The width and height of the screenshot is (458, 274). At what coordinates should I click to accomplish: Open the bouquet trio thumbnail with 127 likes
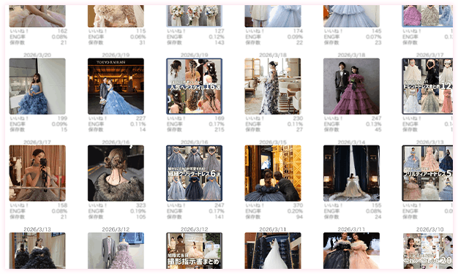click(194, 16)
